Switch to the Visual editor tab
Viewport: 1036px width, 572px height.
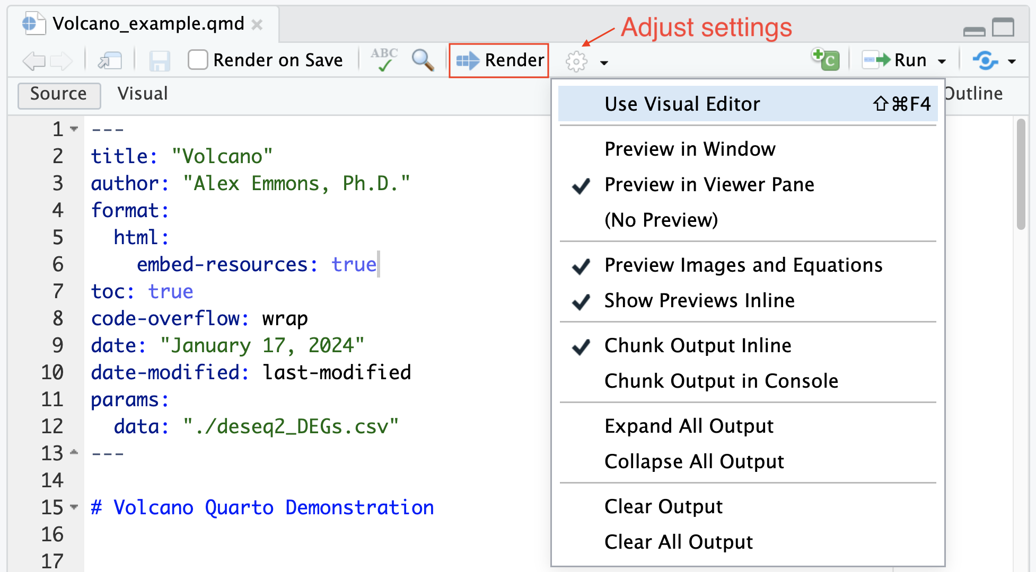click(142, 94)
